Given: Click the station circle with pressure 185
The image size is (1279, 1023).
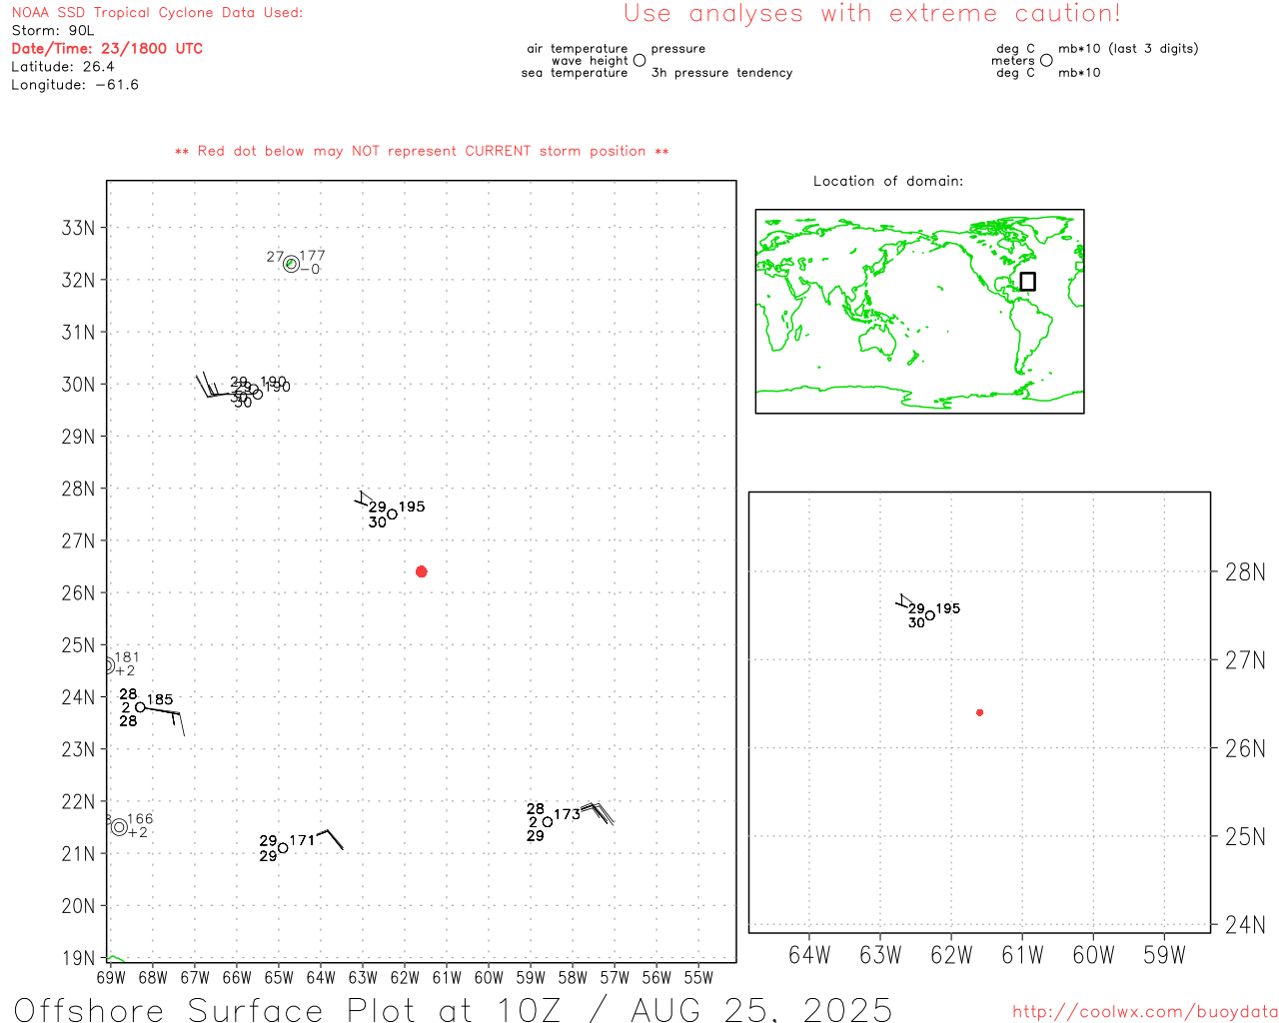Looking at the screenshot, I should 140,706.
